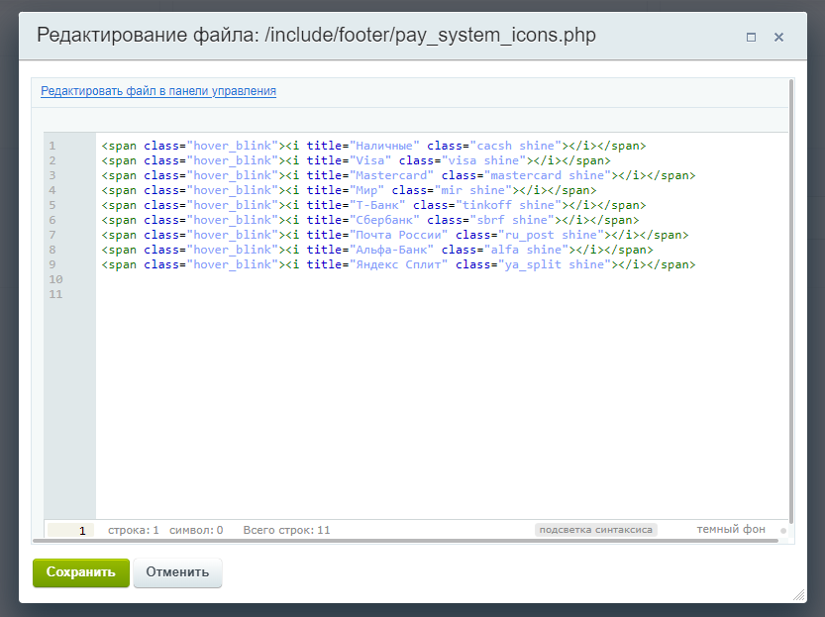This screenshot has width=825, height=617.
Task: Click "Т-Банк" title text on line 5
Action: pyautogui.click(x=377, y=205)
